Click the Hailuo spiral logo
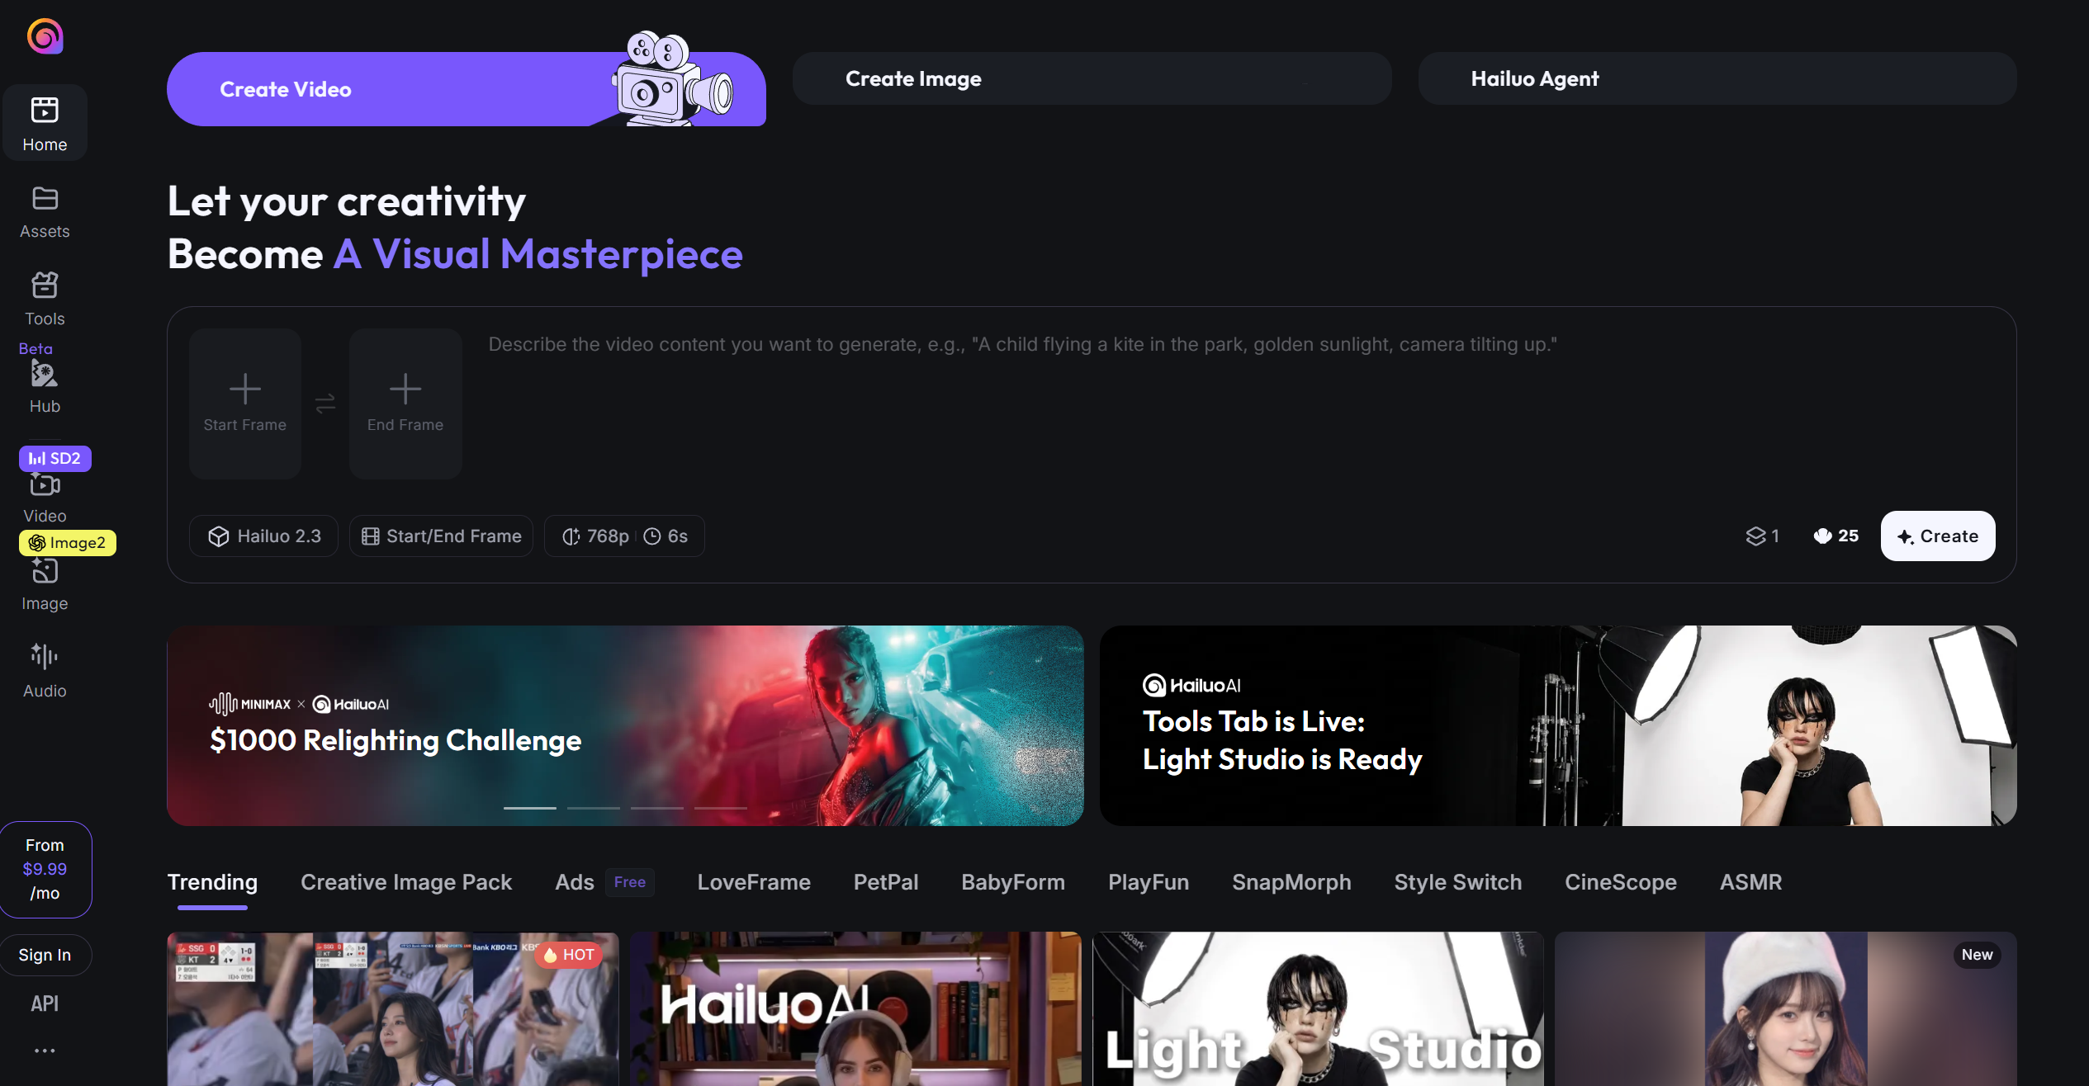The width and height of the screenshot is (2089, 1086). (45, 36)
